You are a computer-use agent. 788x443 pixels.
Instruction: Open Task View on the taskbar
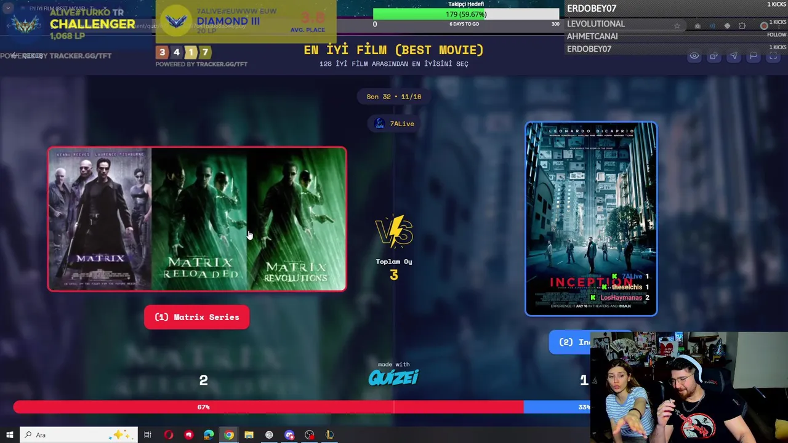[x=148, y=435]
